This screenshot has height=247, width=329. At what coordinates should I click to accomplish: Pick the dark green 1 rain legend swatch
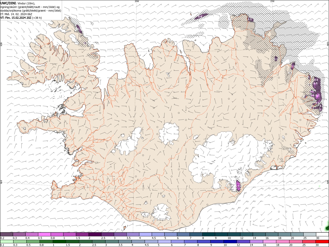click(x=59, y=242)
